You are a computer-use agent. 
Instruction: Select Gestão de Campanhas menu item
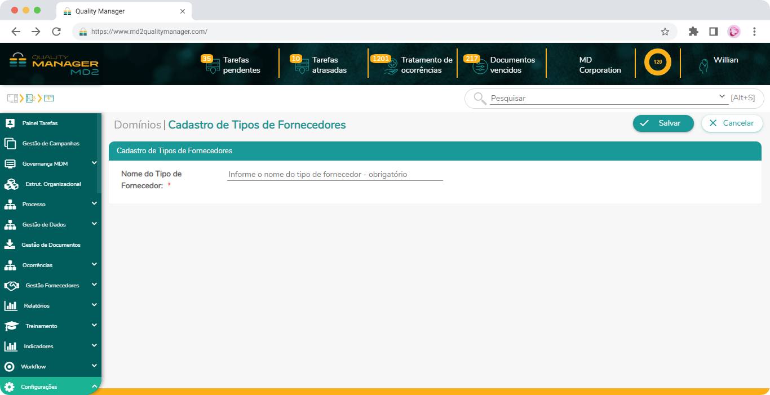click(x=51, y=144)
